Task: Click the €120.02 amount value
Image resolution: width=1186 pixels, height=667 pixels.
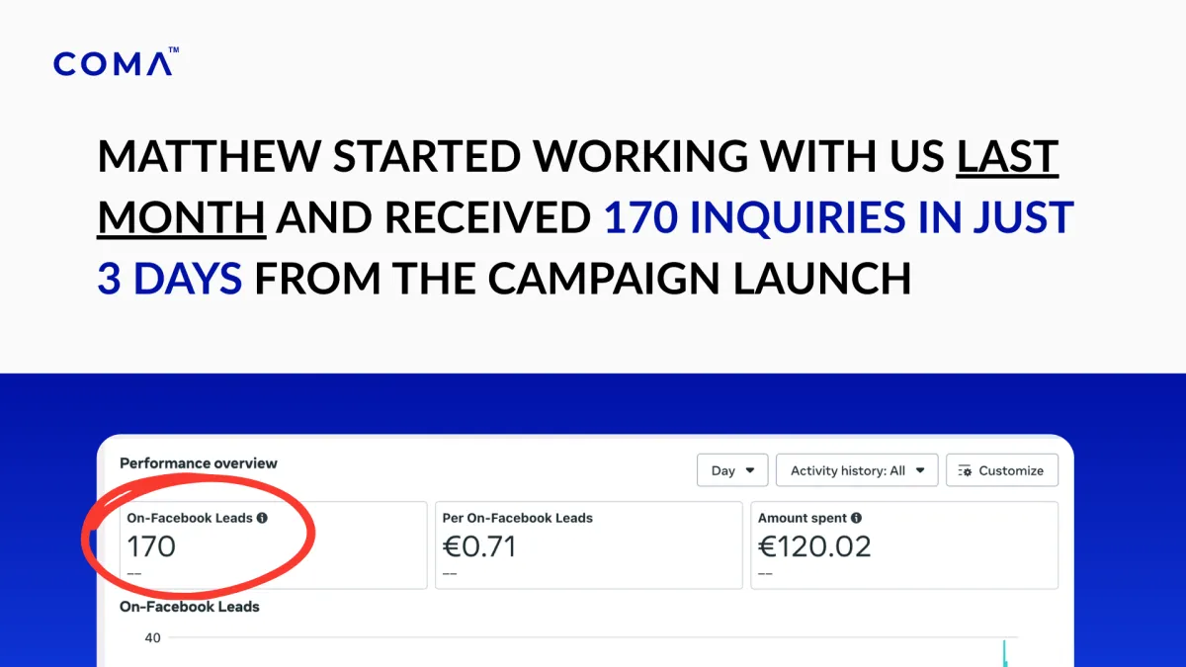Action: (x=814, y=546)
